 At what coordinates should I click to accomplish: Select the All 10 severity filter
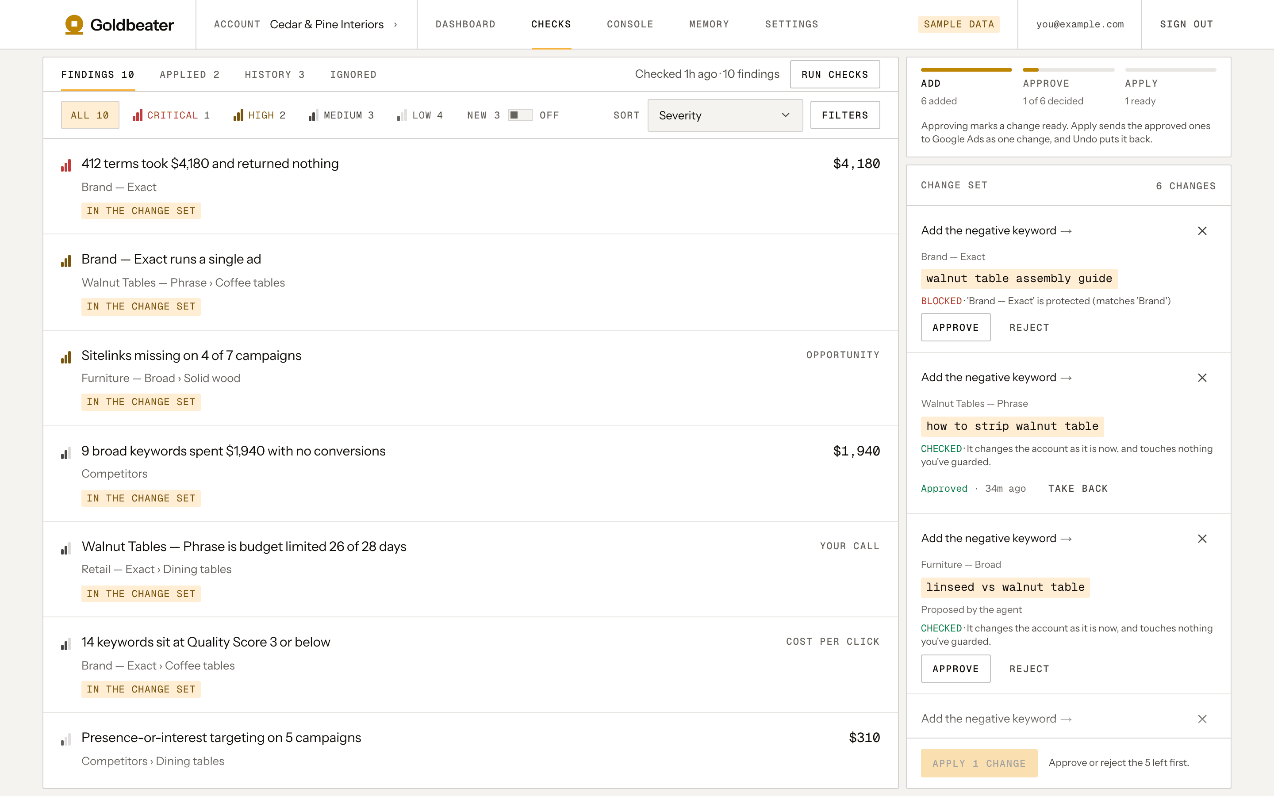point(90,115)
